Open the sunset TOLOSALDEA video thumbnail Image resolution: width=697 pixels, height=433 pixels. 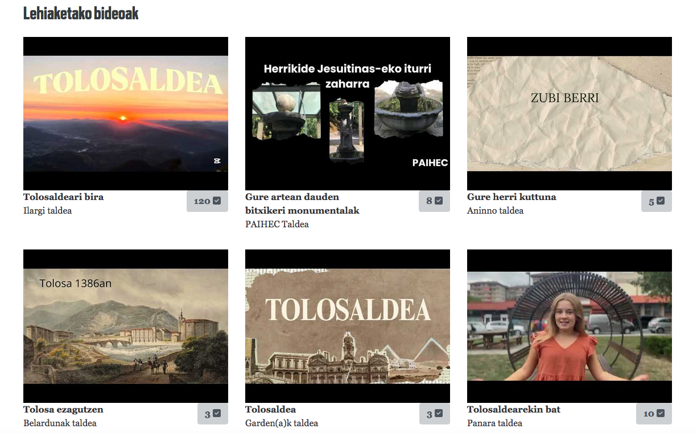(126, 114)
